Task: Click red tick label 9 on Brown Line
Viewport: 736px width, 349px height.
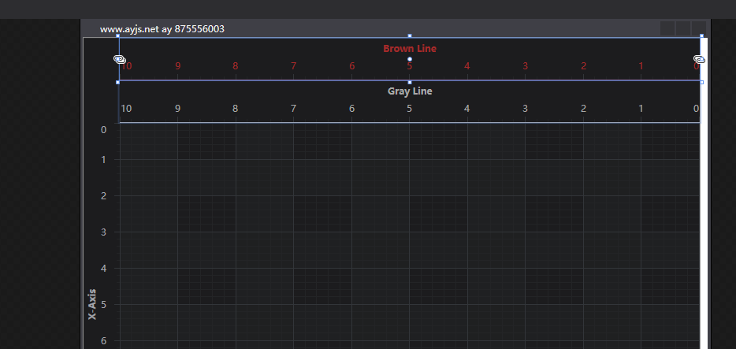Action: coord(177,66)
